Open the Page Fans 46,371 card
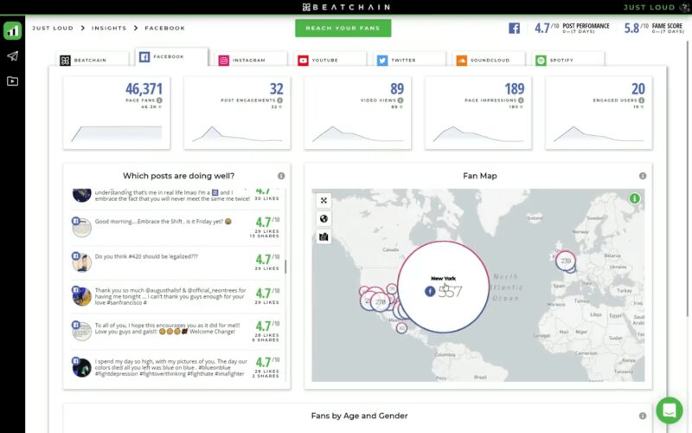This screenshot has height=433, width=692. click(x=117, y=113)
